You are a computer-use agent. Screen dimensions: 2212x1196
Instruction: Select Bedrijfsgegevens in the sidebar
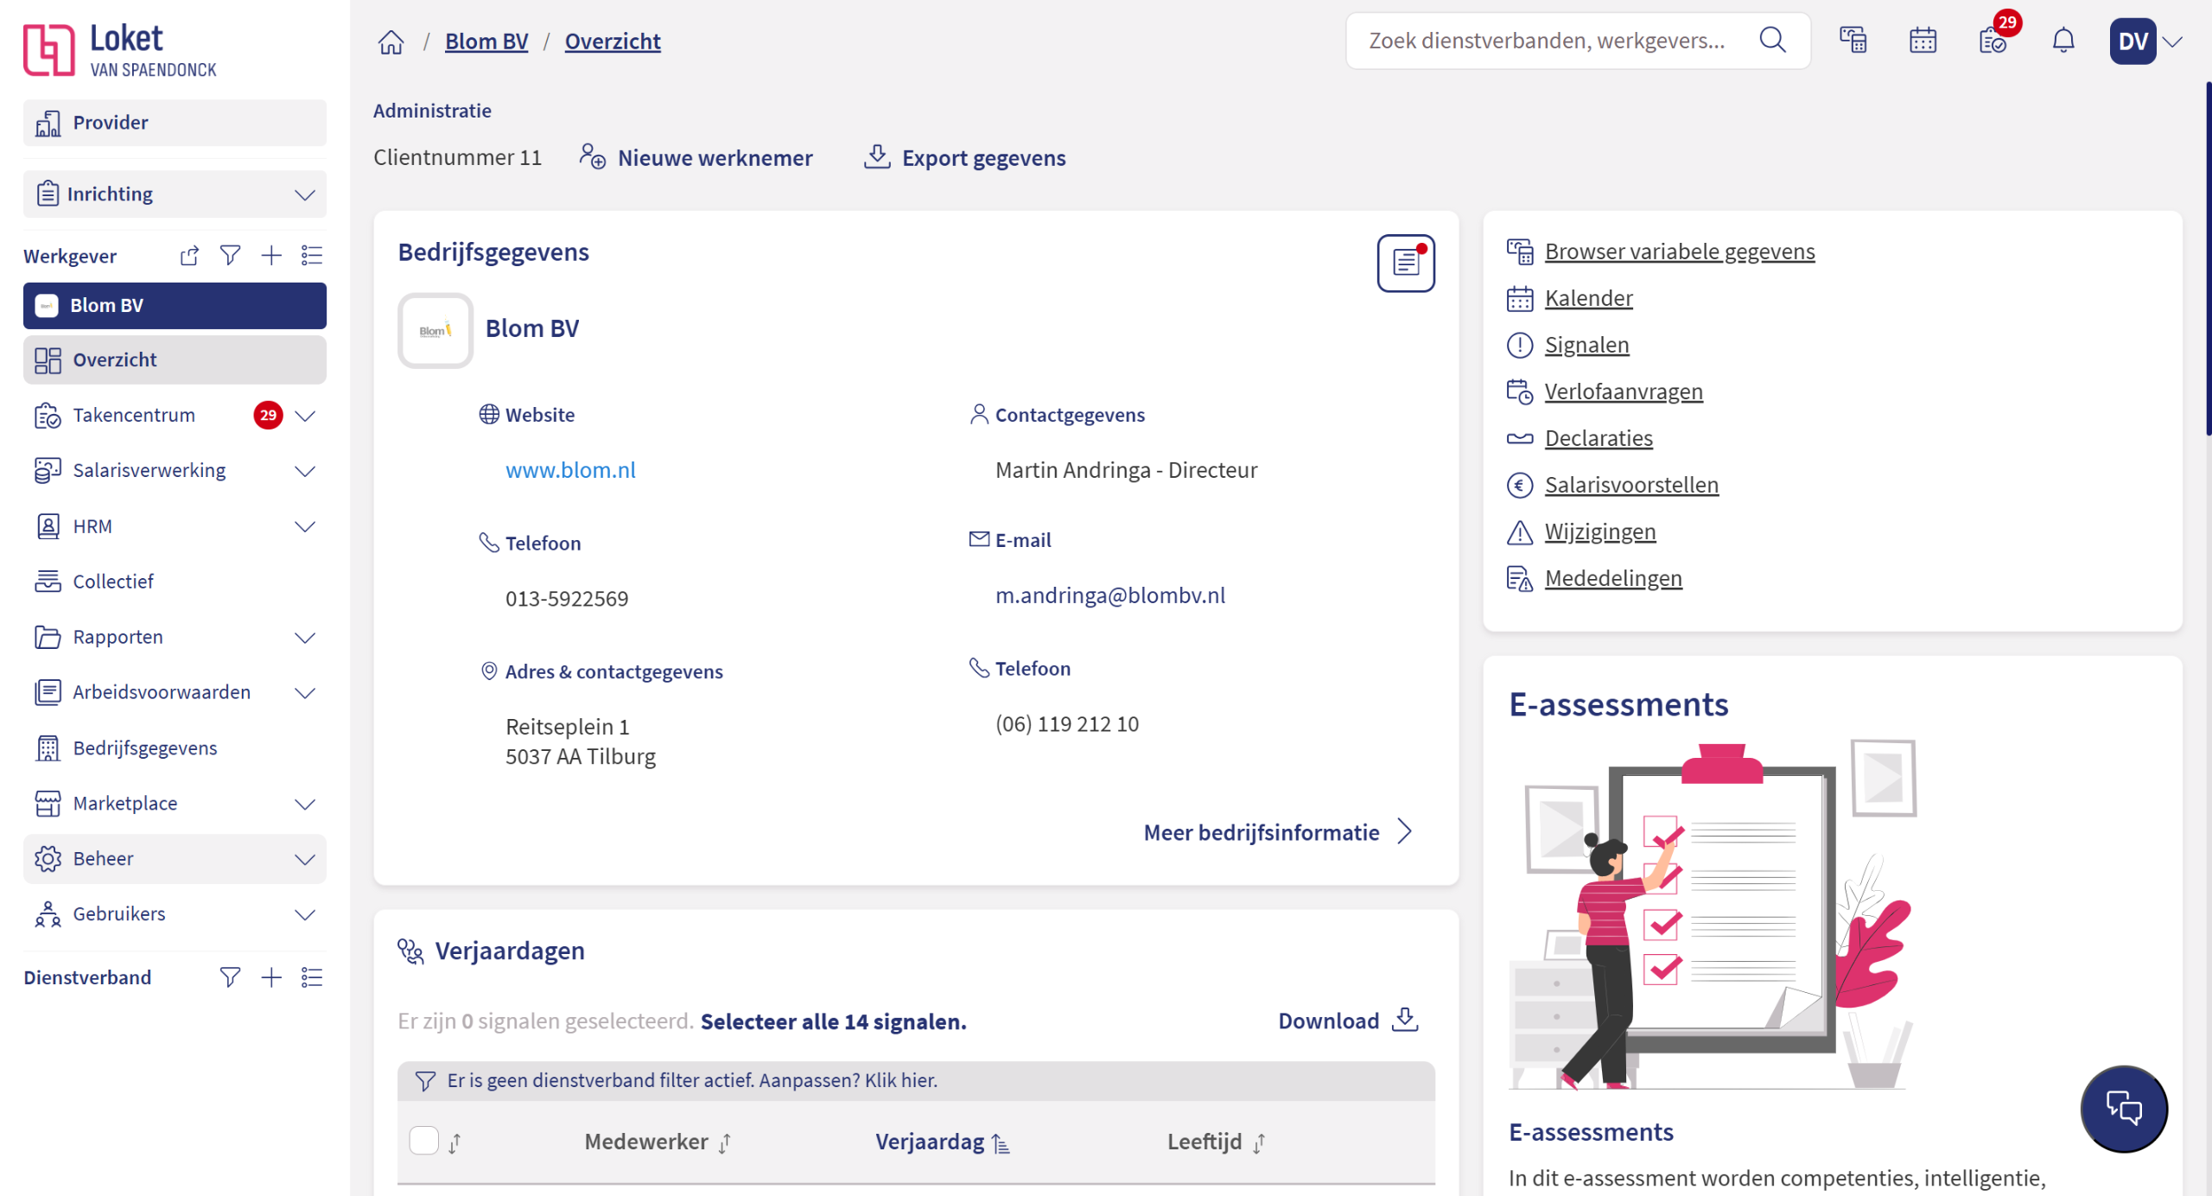coord(145,748)
